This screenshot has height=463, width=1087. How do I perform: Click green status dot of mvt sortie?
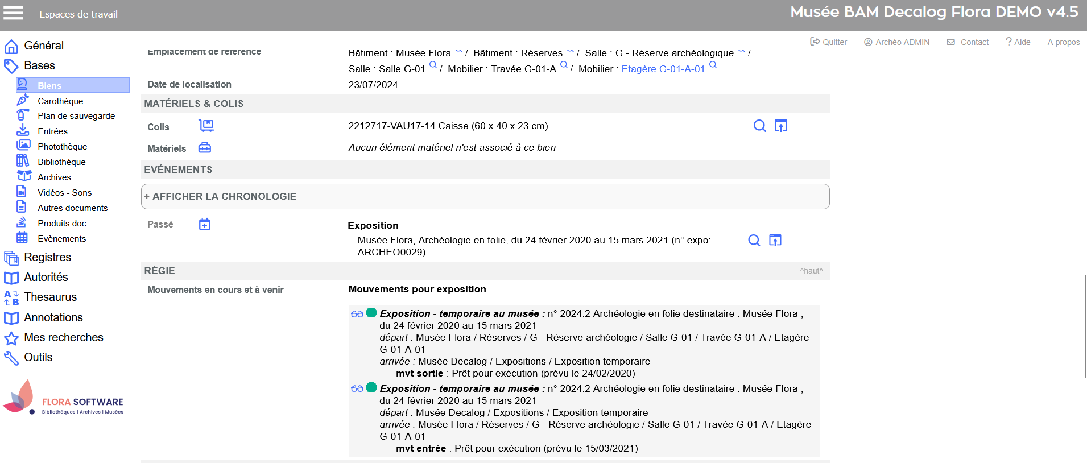(371, 313)
